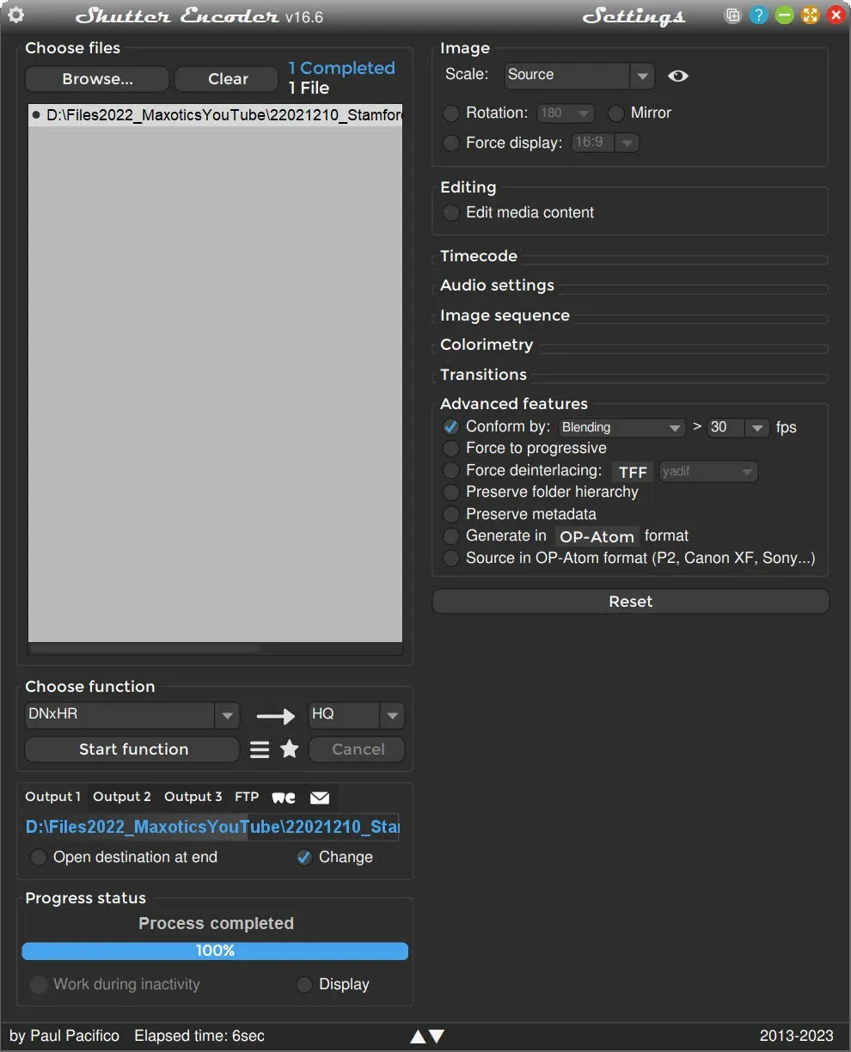Image resolution: width=851 pixels, height=1052 pixels.
Task: Open the HQ quality dropdown
Action: click(356, 714)
